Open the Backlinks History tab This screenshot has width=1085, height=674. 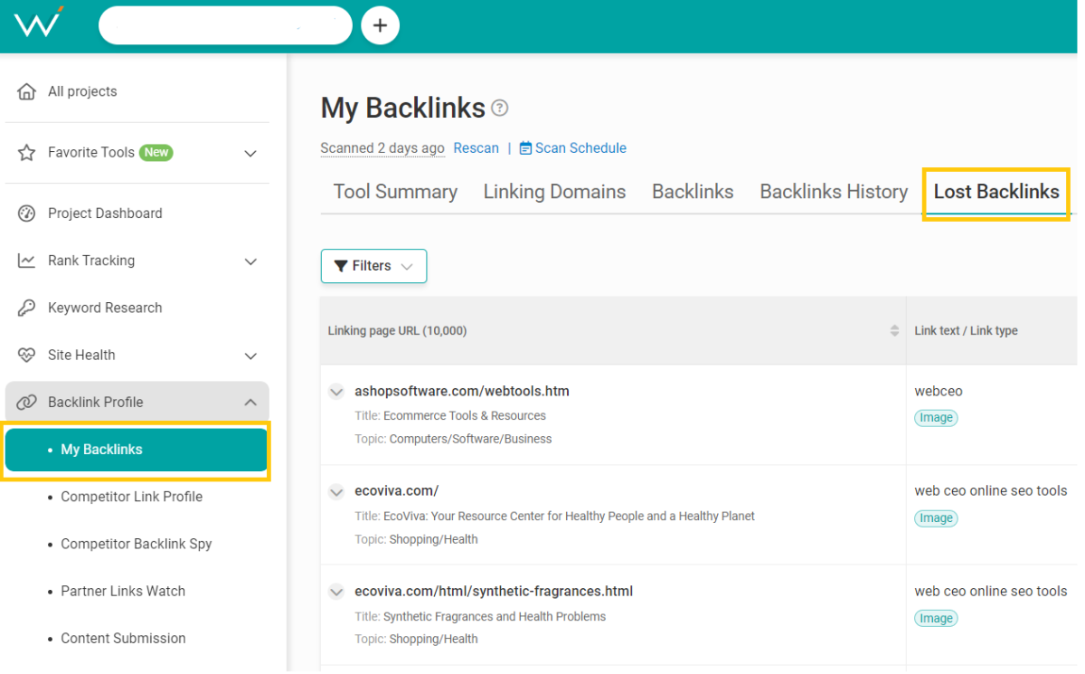point(833,192)
